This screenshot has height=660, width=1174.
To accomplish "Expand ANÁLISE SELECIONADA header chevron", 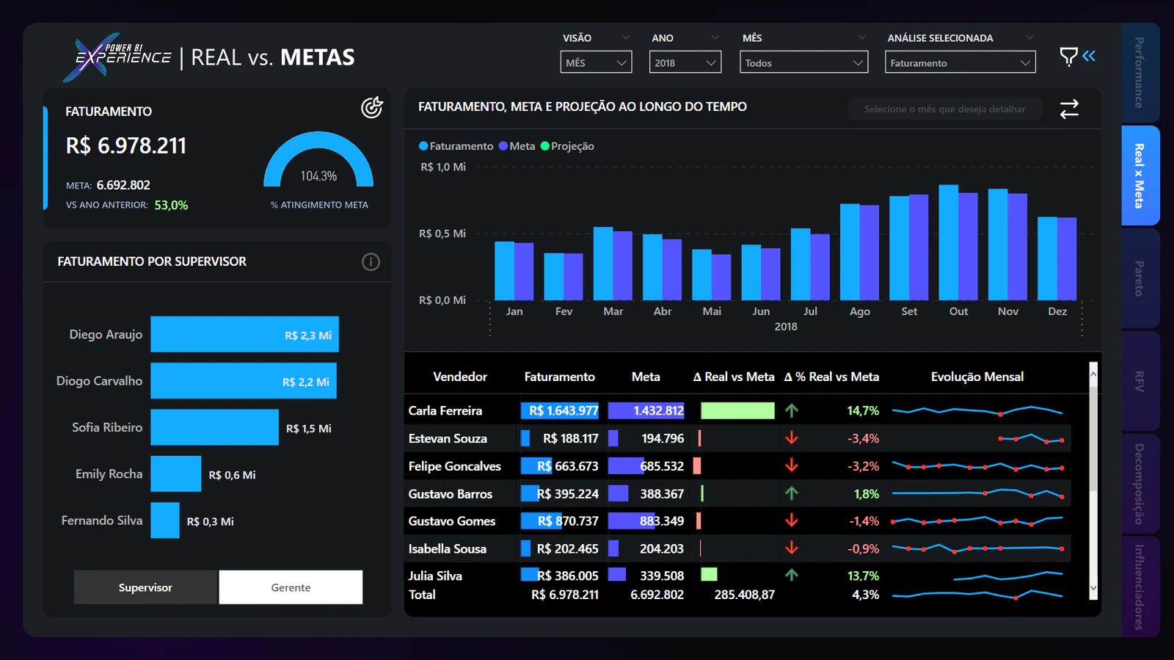I will click(x=1029, y=37).
